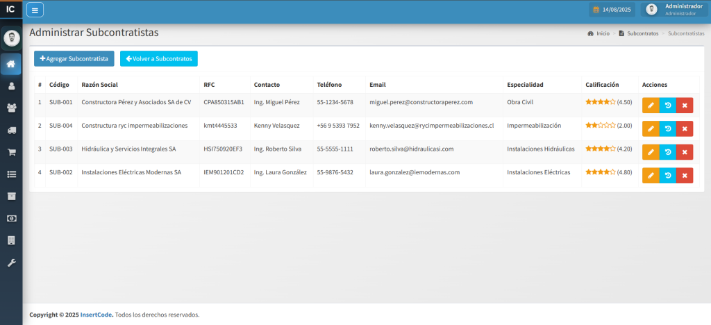View history for SUB-004 subcontractor

(x=667, y=128)
